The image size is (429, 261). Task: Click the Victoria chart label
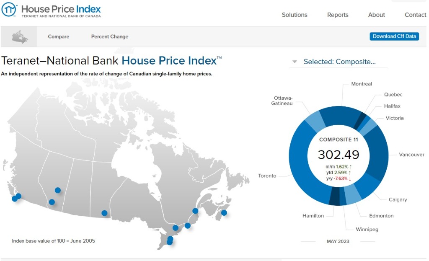[395, 118]
